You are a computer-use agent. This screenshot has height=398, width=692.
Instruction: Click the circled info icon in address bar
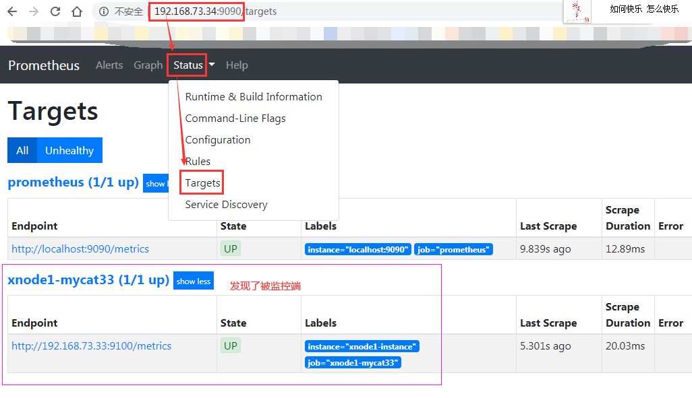[103, 11]
